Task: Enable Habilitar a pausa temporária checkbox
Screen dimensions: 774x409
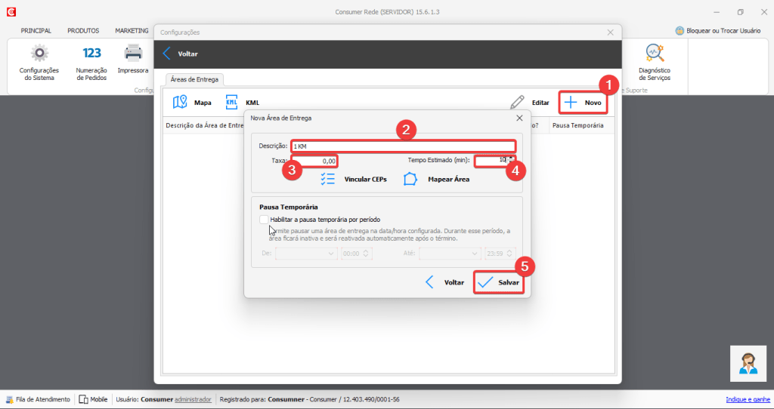Action: click(263, 219)
